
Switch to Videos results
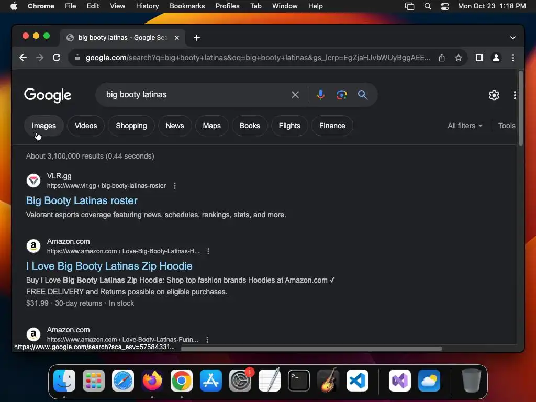(x=86, y=126)
